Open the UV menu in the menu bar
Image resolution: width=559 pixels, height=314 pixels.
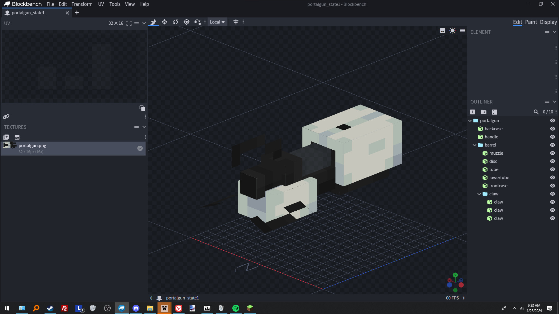point(101,4)
